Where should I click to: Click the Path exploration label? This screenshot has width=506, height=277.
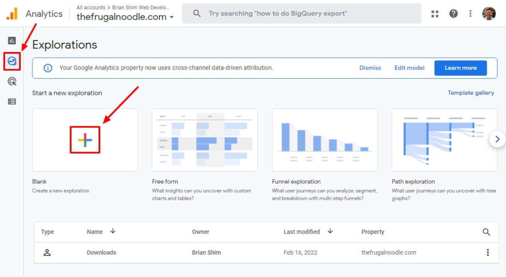[413, 181]
